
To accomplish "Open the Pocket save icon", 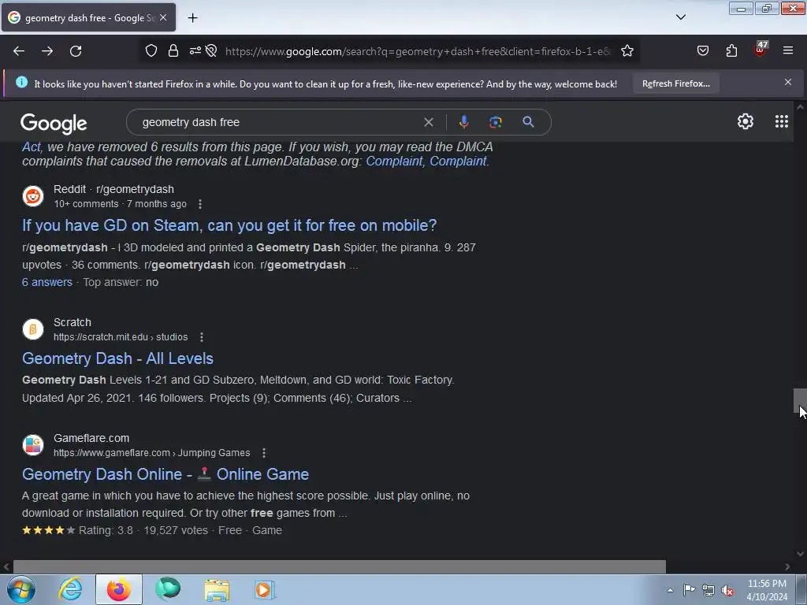I will coord(703,51).
